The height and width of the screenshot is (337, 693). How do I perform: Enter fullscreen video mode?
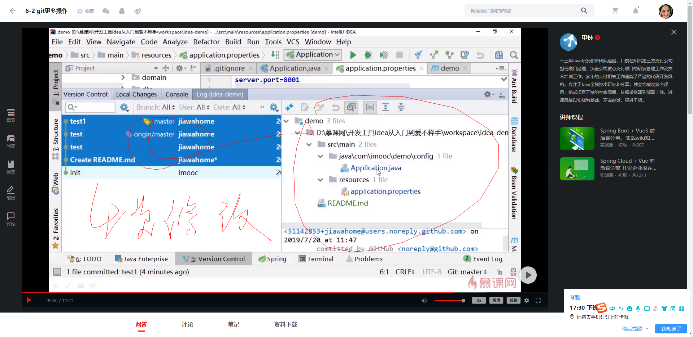pos(538,300)
